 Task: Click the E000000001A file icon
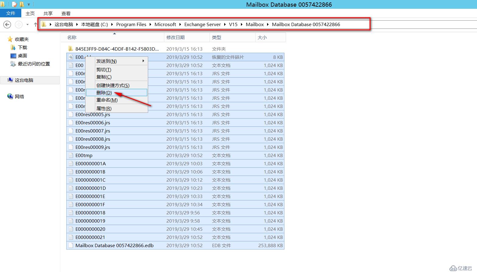(x=71, y=163)
